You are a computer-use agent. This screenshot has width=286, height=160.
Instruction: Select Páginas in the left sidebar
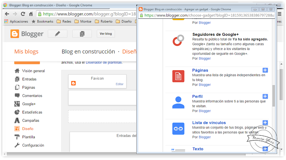[x=29, y=87]
